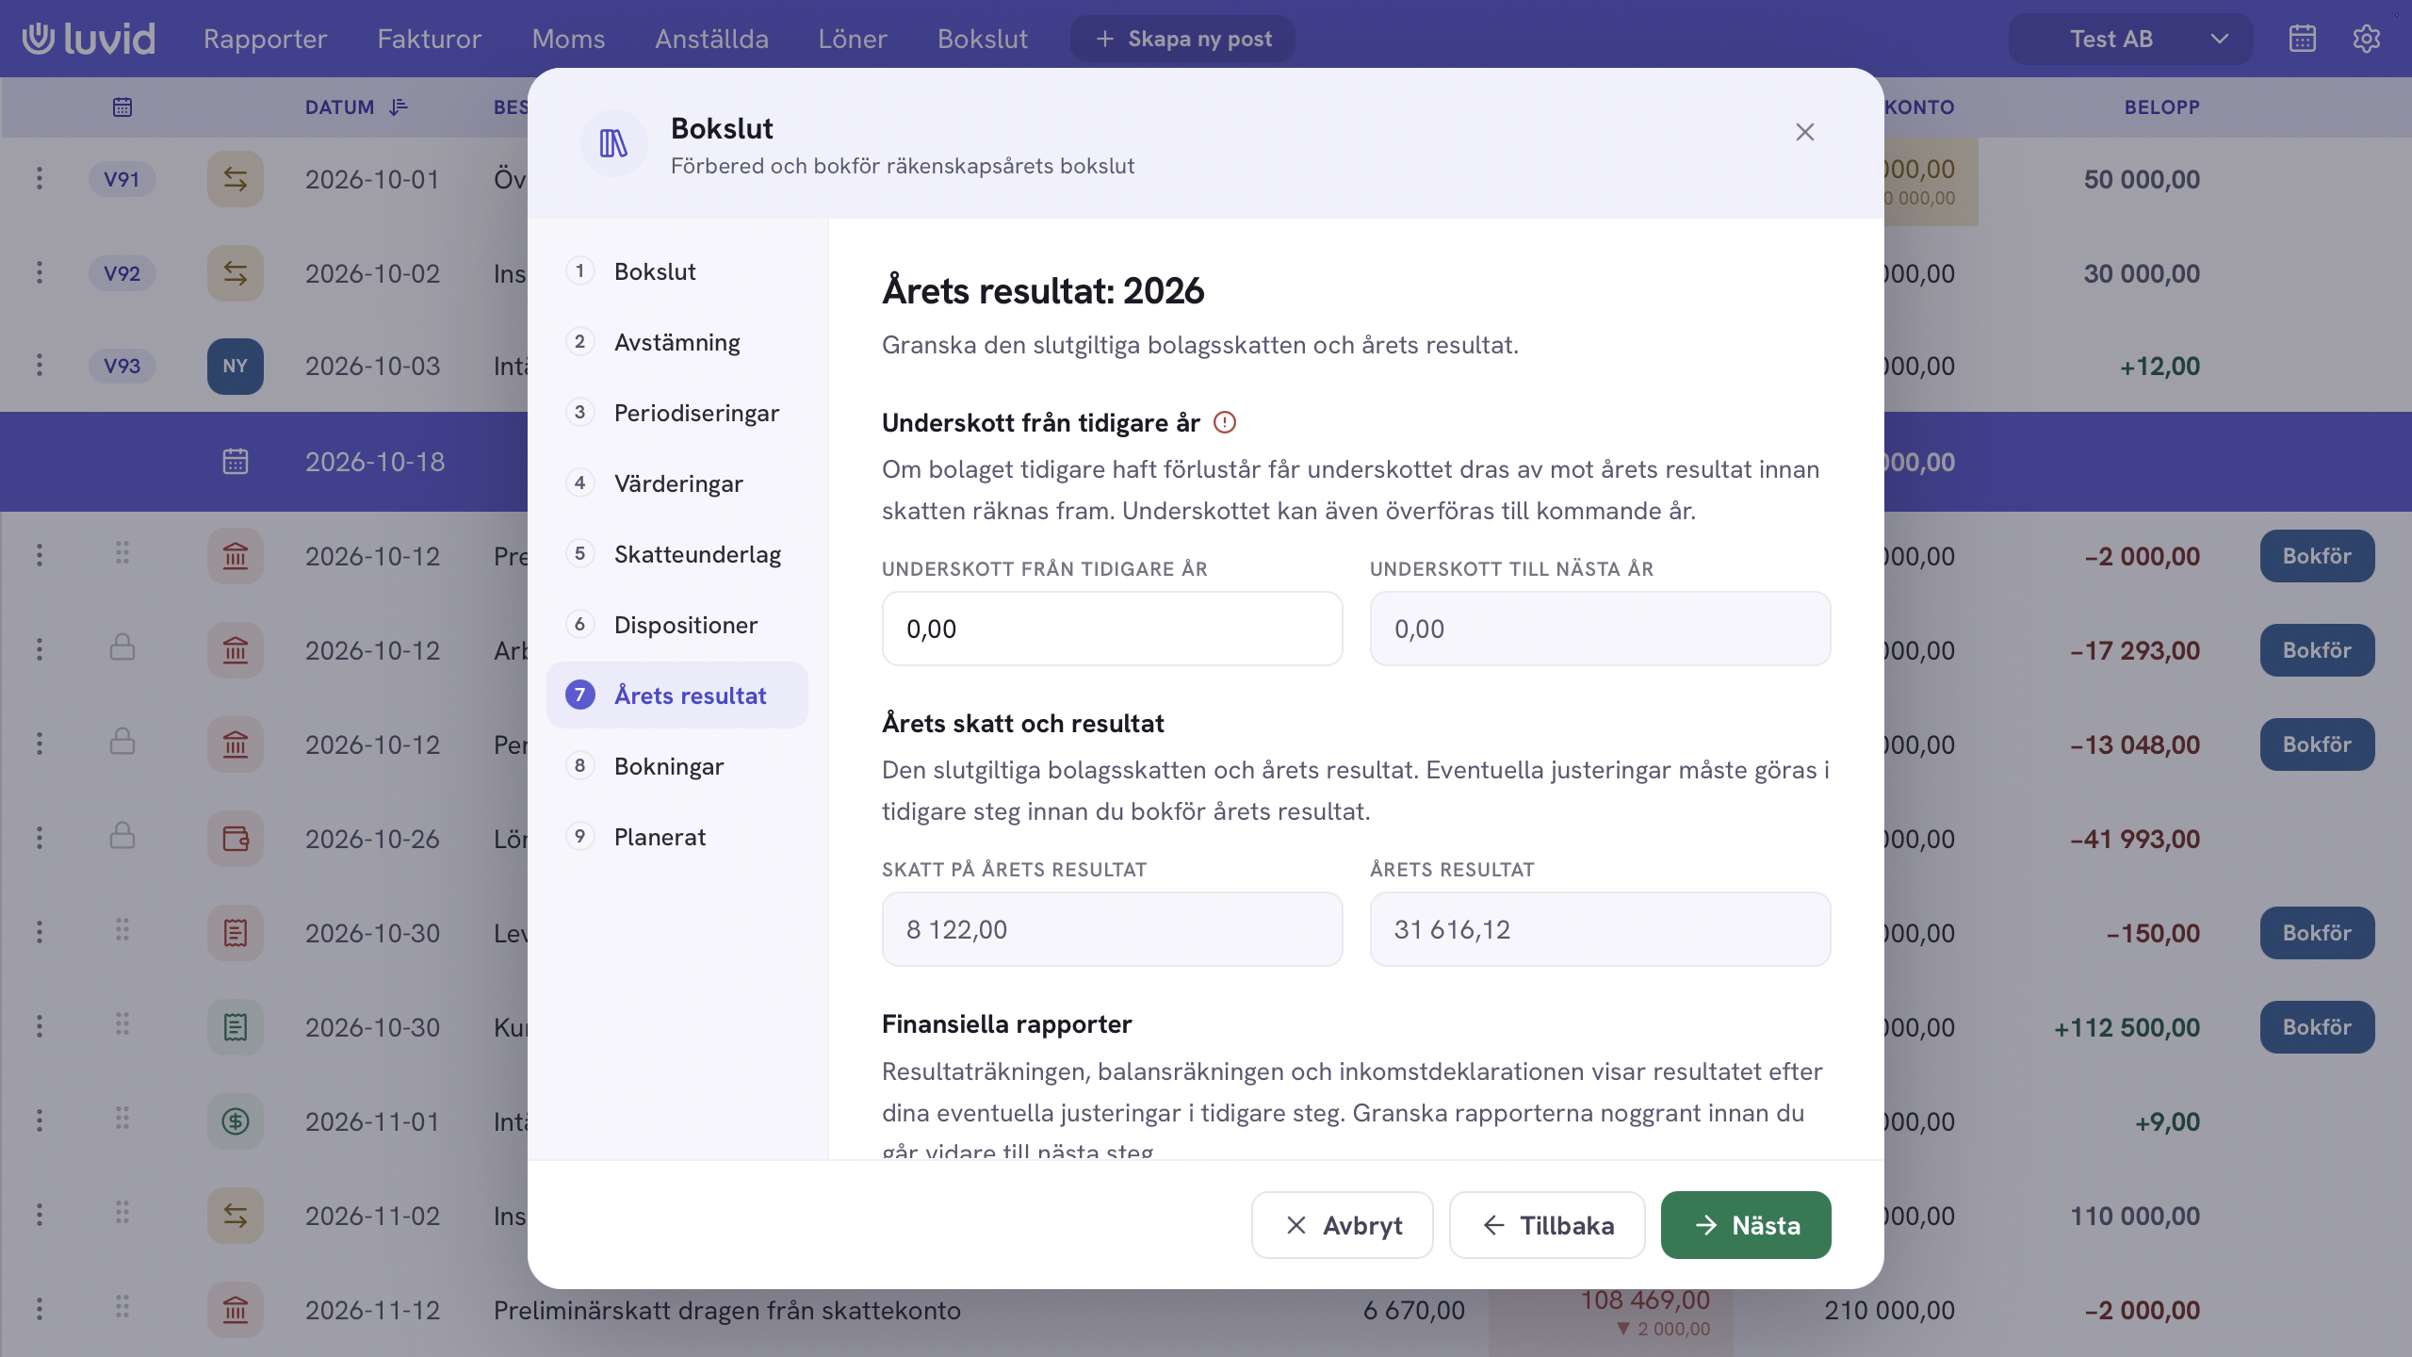This screenshot has width=2412, height=1357.
Task: Go to step 2 Avstämning
Action: [x=676, y=342]
